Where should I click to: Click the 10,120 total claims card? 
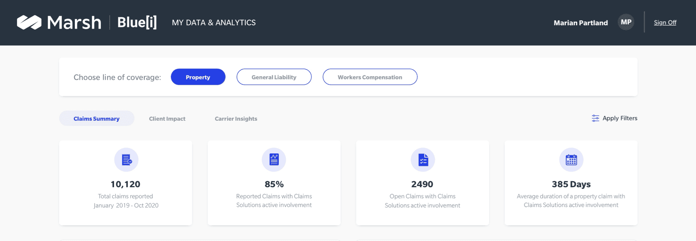click(126, 182)
